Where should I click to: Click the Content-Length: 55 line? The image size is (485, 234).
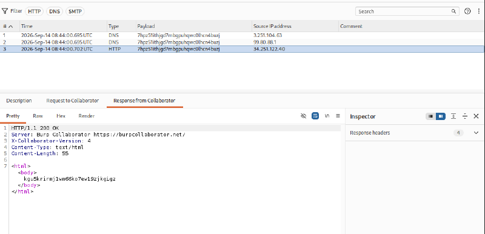click(40, 153)
